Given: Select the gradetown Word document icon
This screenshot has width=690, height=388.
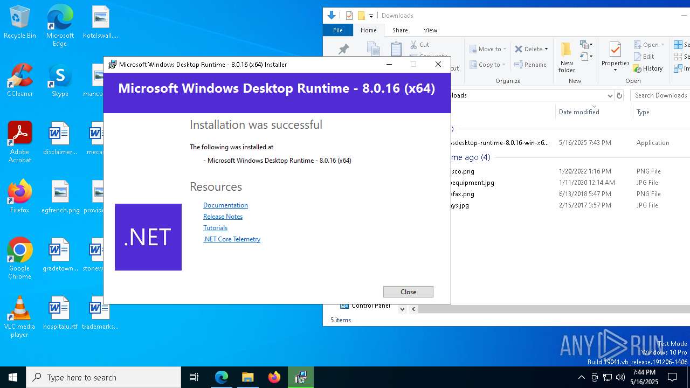Looking at the screenshot, I should (60, 255).
